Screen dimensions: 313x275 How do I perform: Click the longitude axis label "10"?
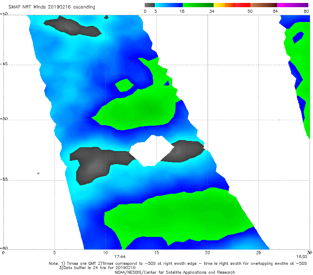coord(105,253)
